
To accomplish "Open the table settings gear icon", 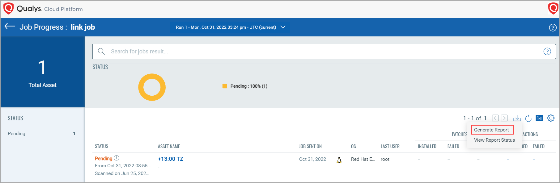I will coord(551,118).
